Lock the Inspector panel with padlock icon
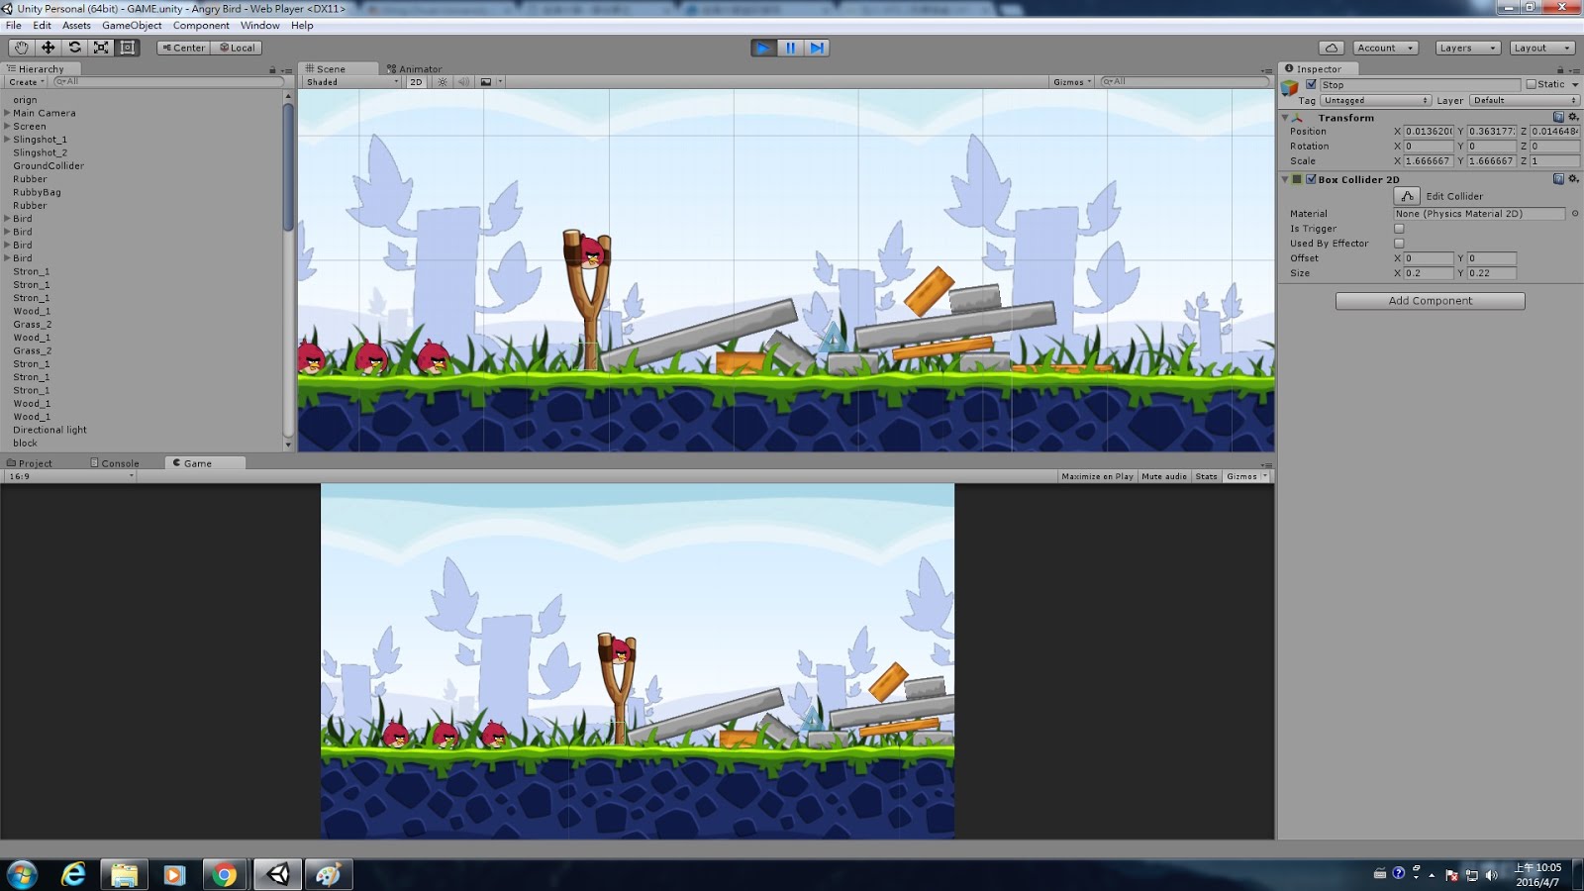Screen dimensions: 1584x891 click(1560, 69)
